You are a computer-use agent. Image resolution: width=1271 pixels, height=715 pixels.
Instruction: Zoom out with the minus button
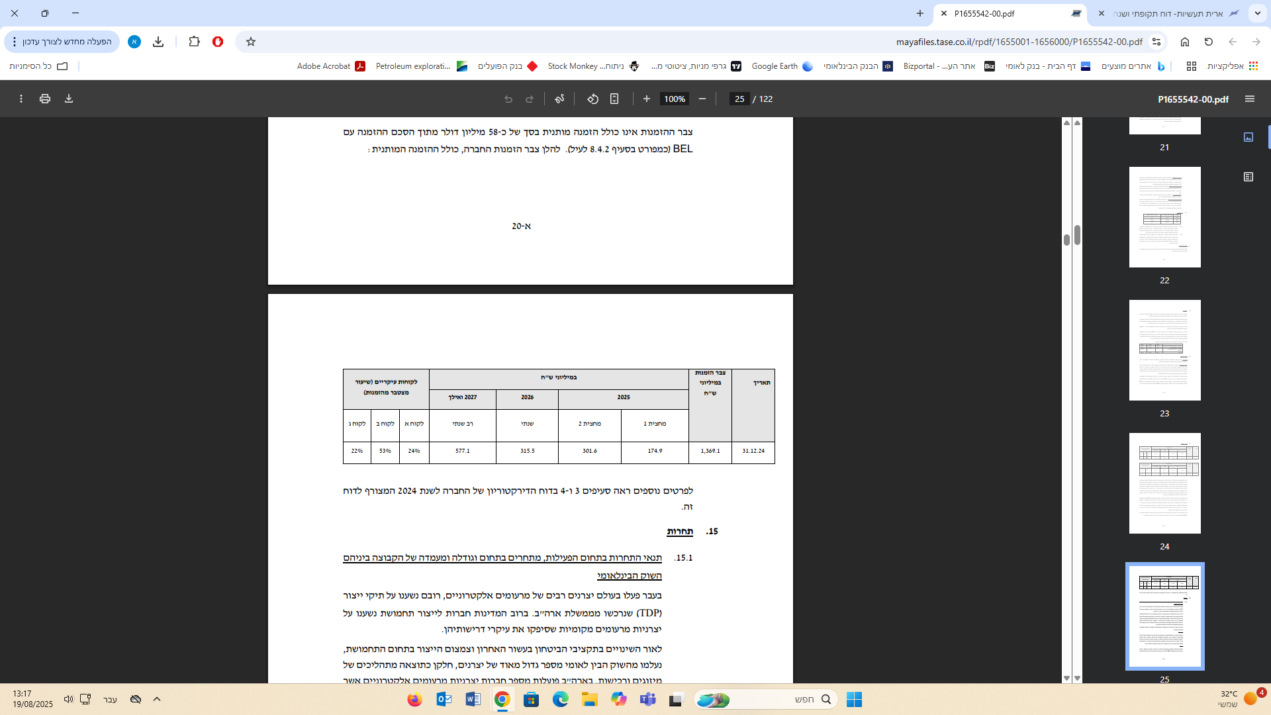click(702, 99)
